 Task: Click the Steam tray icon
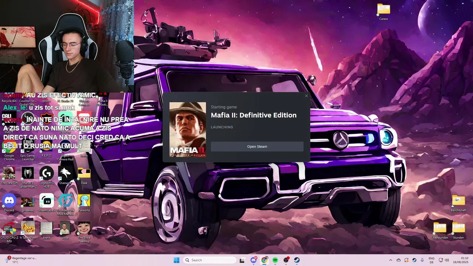414,260
